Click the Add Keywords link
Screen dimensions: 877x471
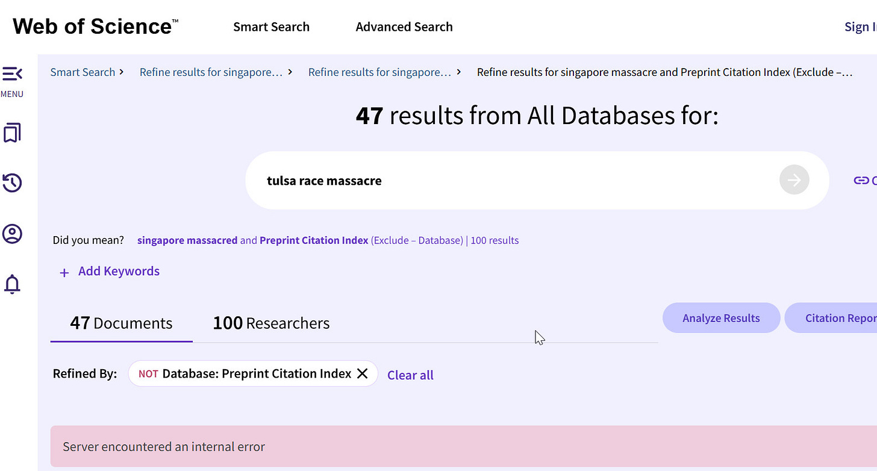click(x=119, y=271)
